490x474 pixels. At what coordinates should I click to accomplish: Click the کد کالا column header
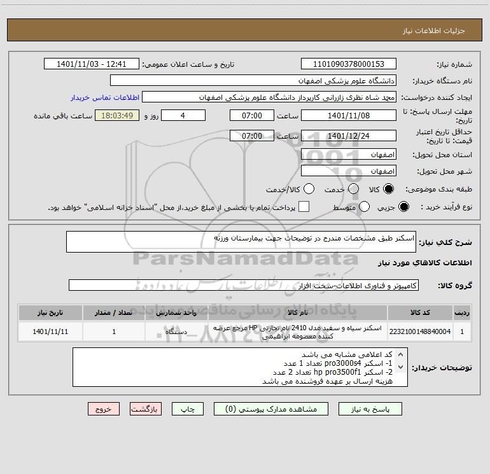[420, 312]
